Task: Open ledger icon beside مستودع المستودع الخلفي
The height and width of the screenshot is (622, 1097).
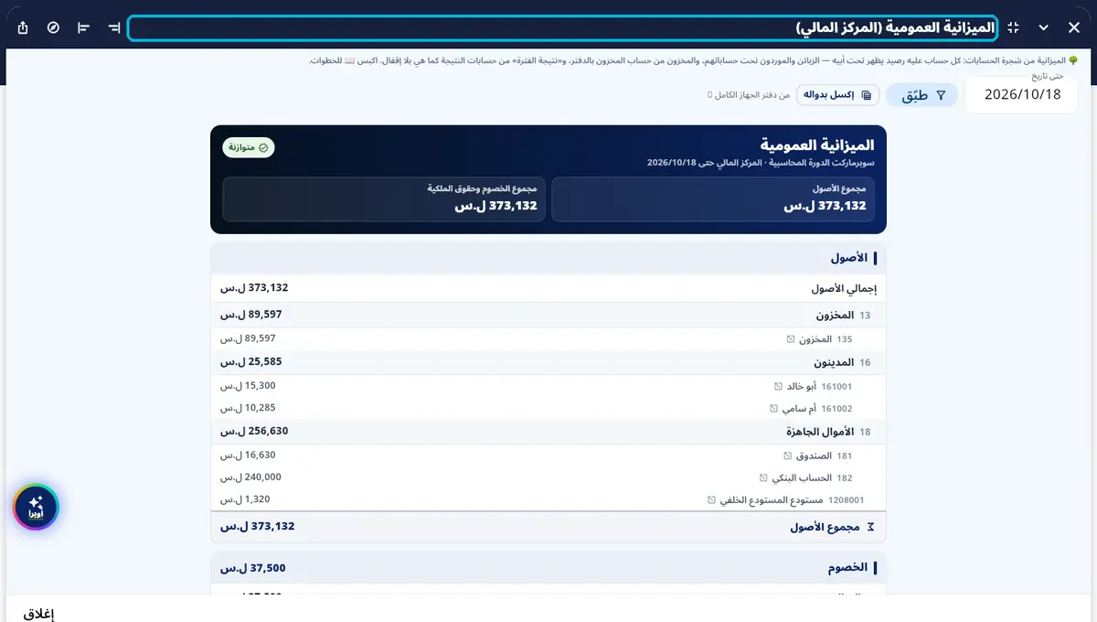Action: 711,500
